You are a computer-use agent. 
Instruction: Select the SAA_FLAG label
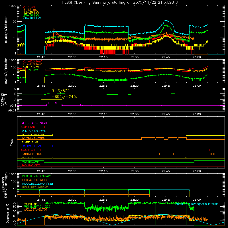pyautogui.click(x=28, y=150)
